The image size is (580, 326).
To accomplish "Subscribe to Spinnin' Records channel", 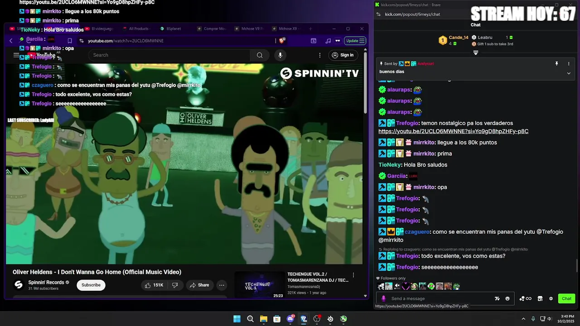I will [x=91, y=285].
